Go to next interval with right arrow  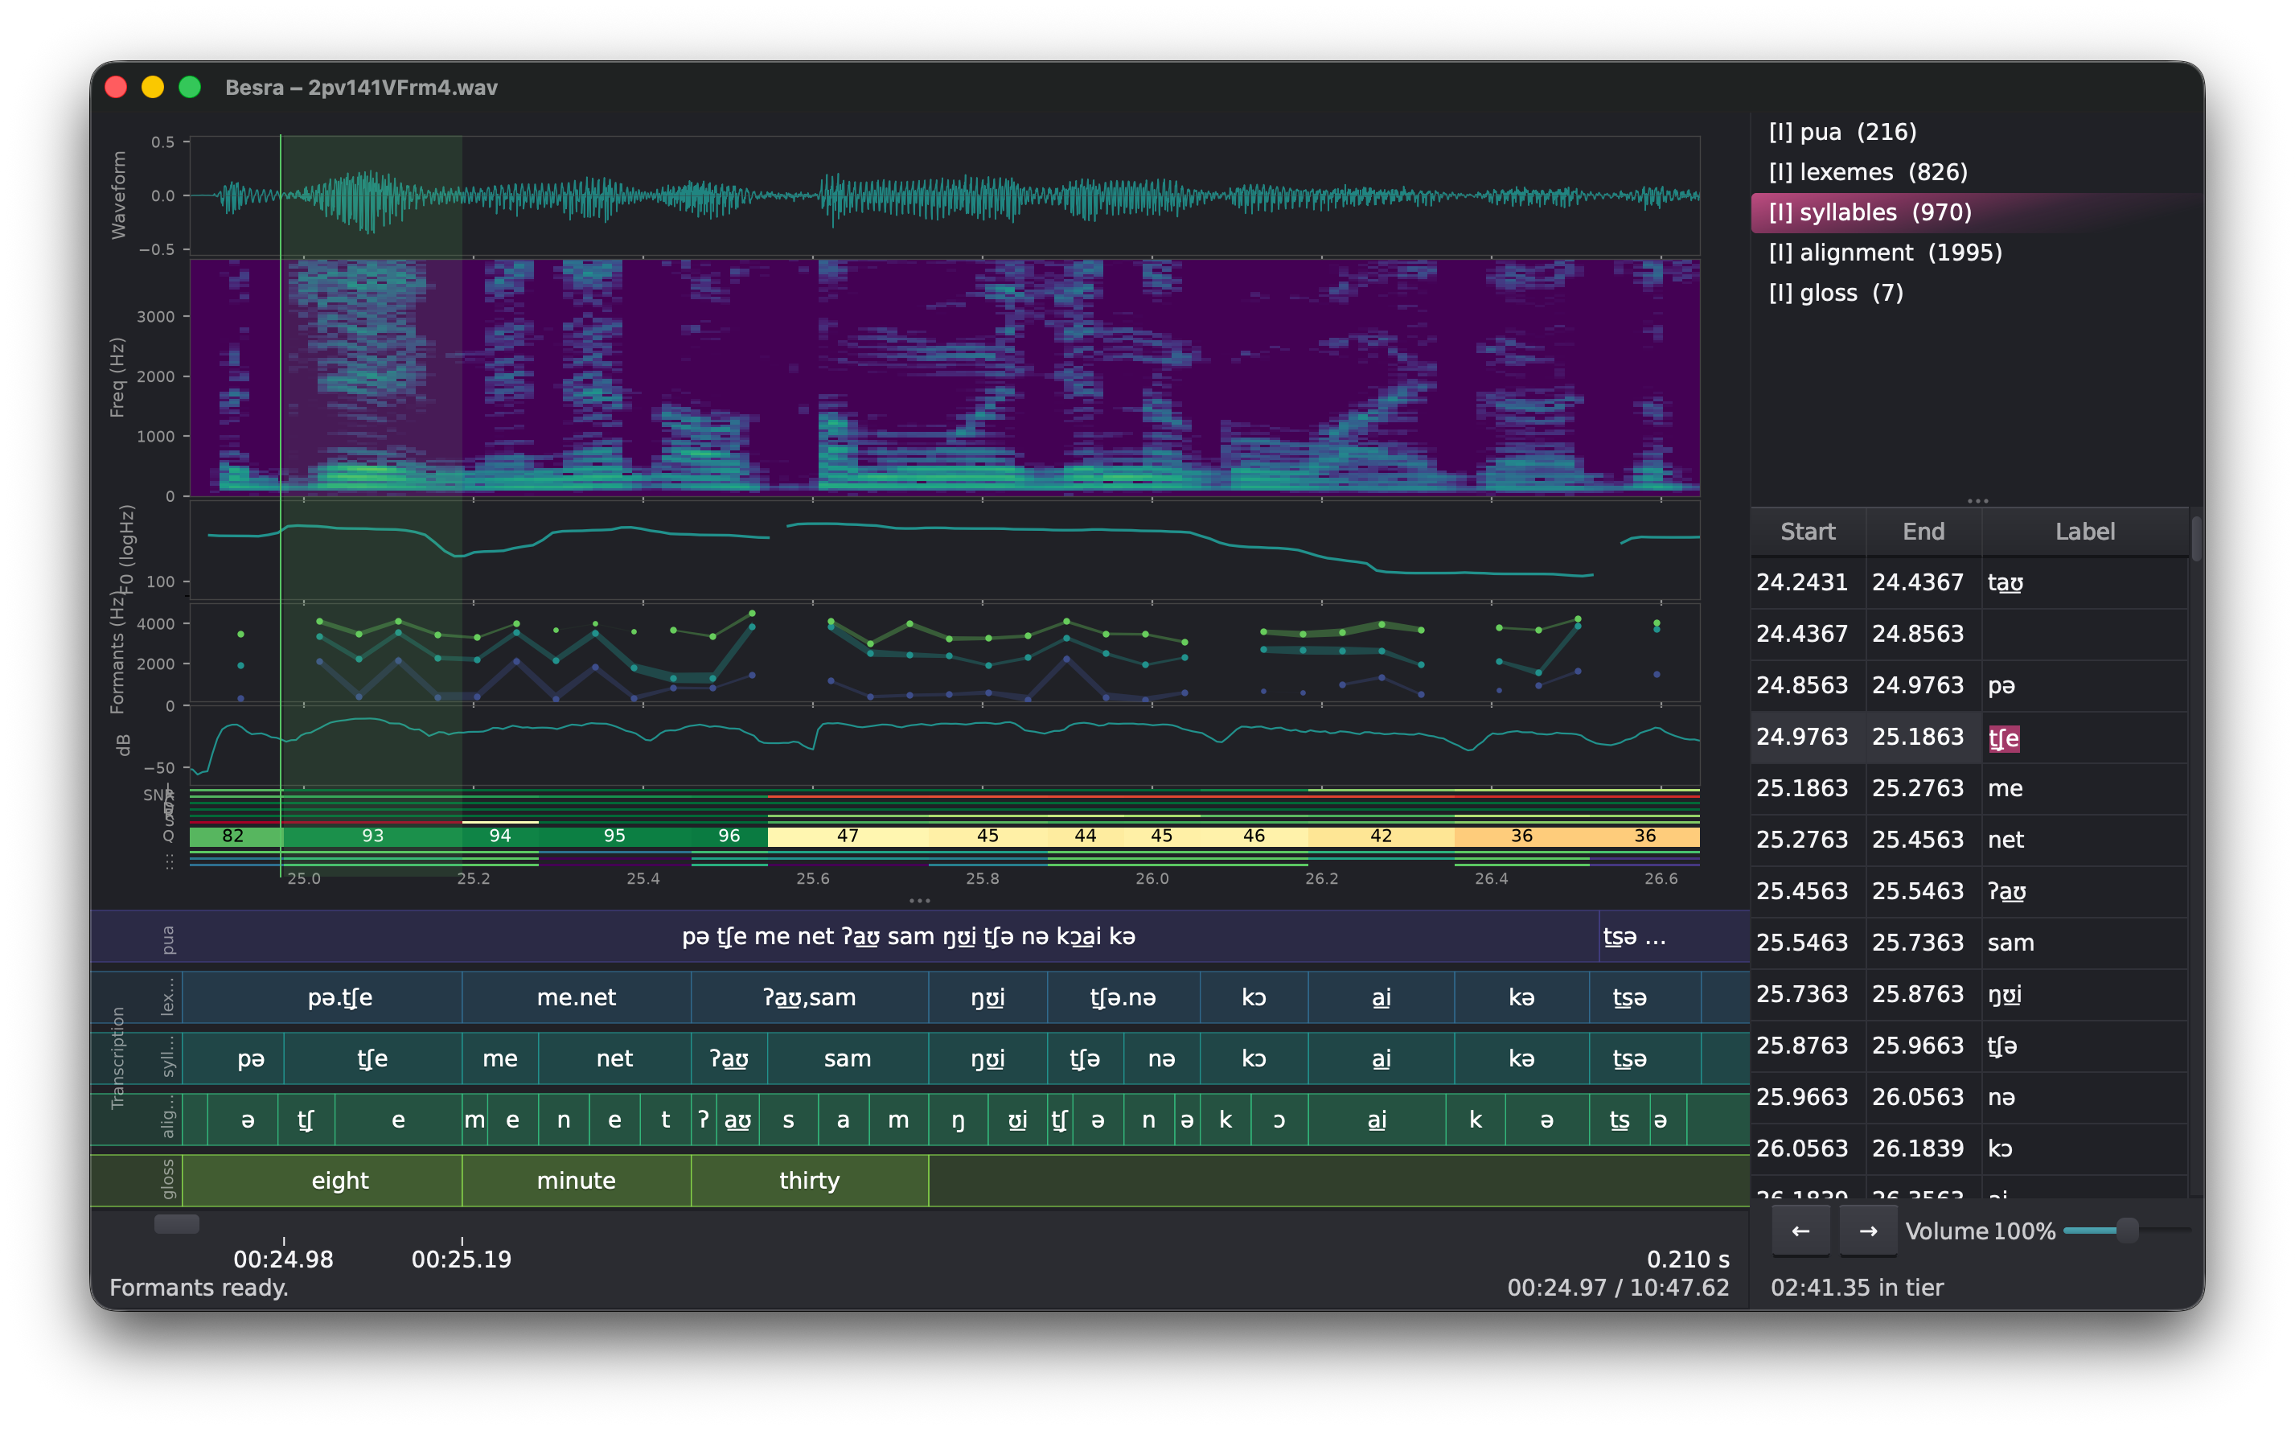tap(1867, 1231)
